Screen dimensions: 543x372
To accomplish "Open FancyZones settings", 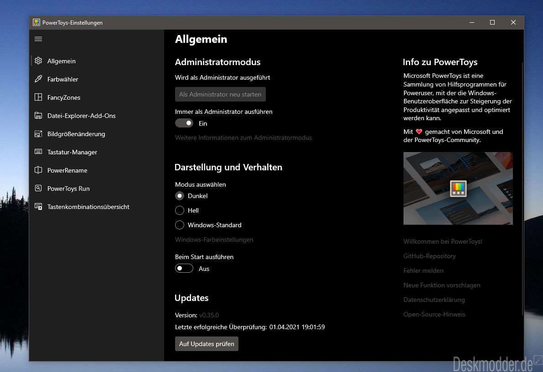I will [x=97, y=97].
